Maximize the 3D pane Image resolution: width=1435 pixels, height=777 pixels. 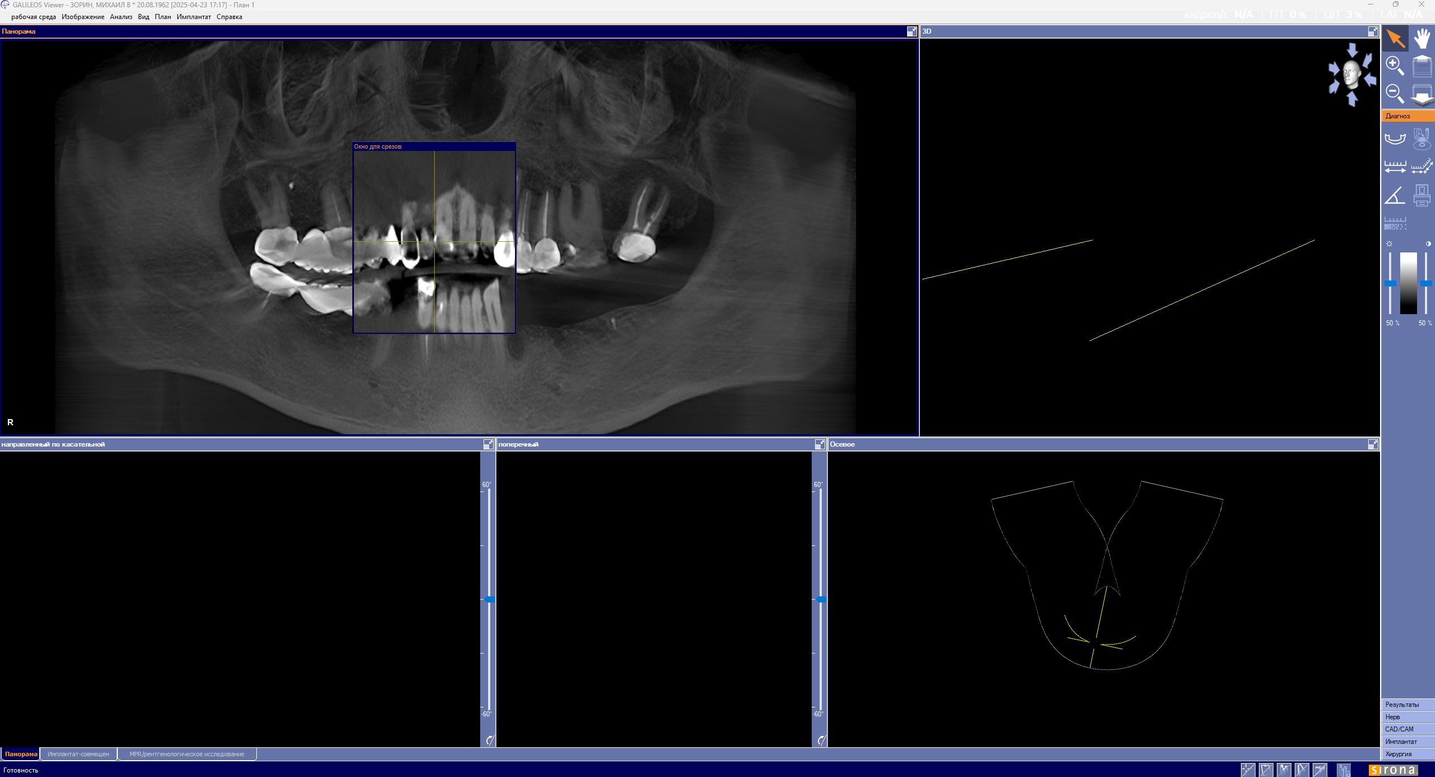(x=1373, y=31)
